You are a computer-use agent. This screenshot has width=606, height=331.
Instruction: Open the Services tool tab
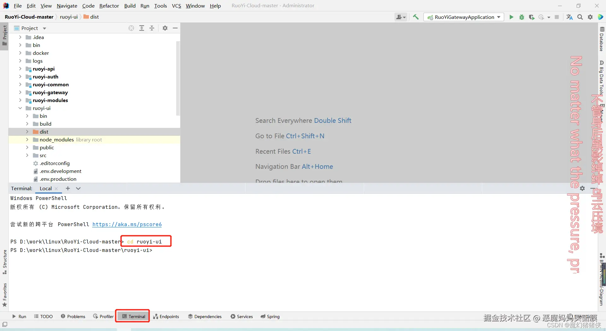point(242,317)
